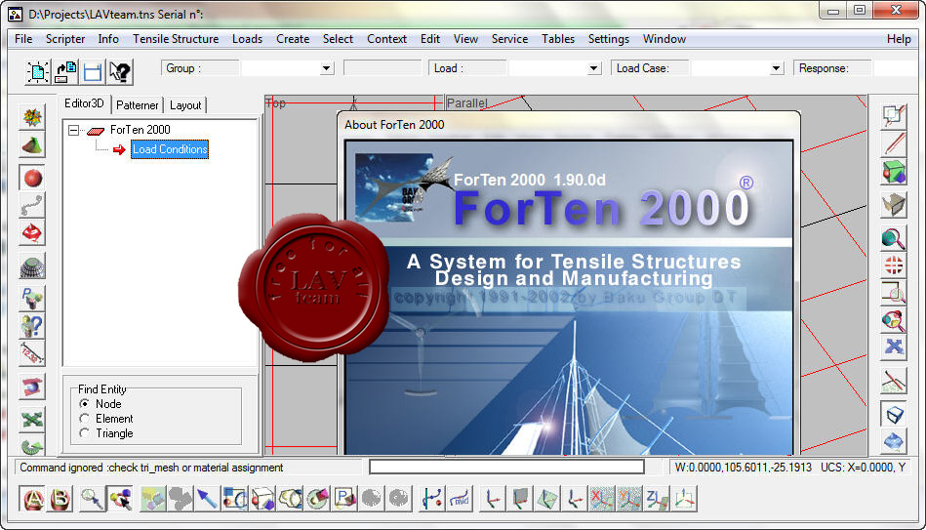Collapse the ForTen 2000 tree node
This screenshot has height=530, width=926.
tap(73, 130)
